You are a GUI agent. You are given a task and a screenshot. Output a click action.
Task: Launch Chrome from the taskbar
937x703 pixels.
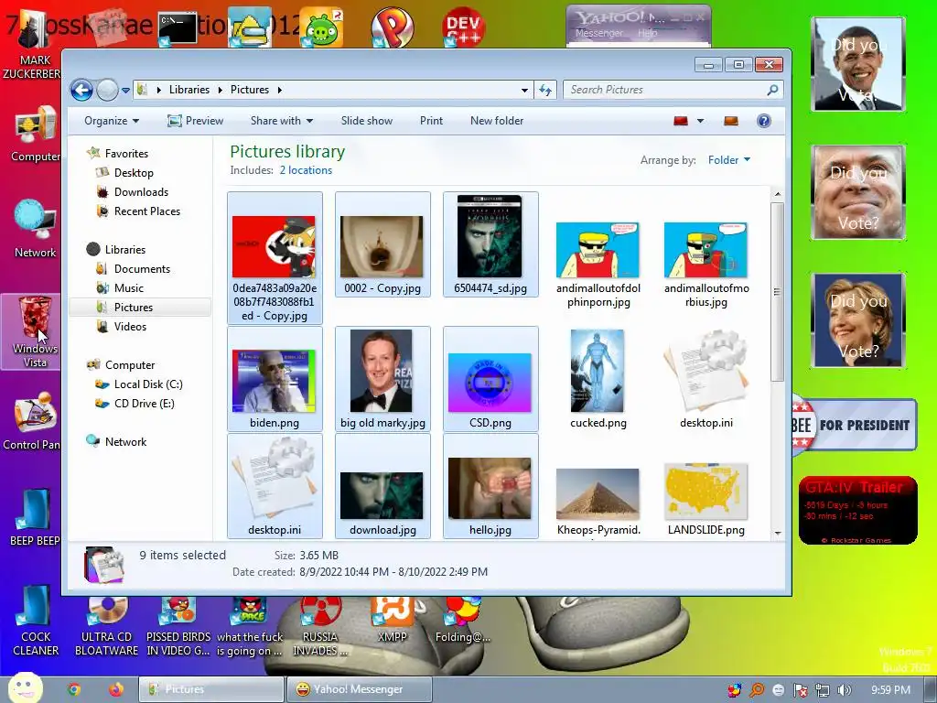coord(74,689)
